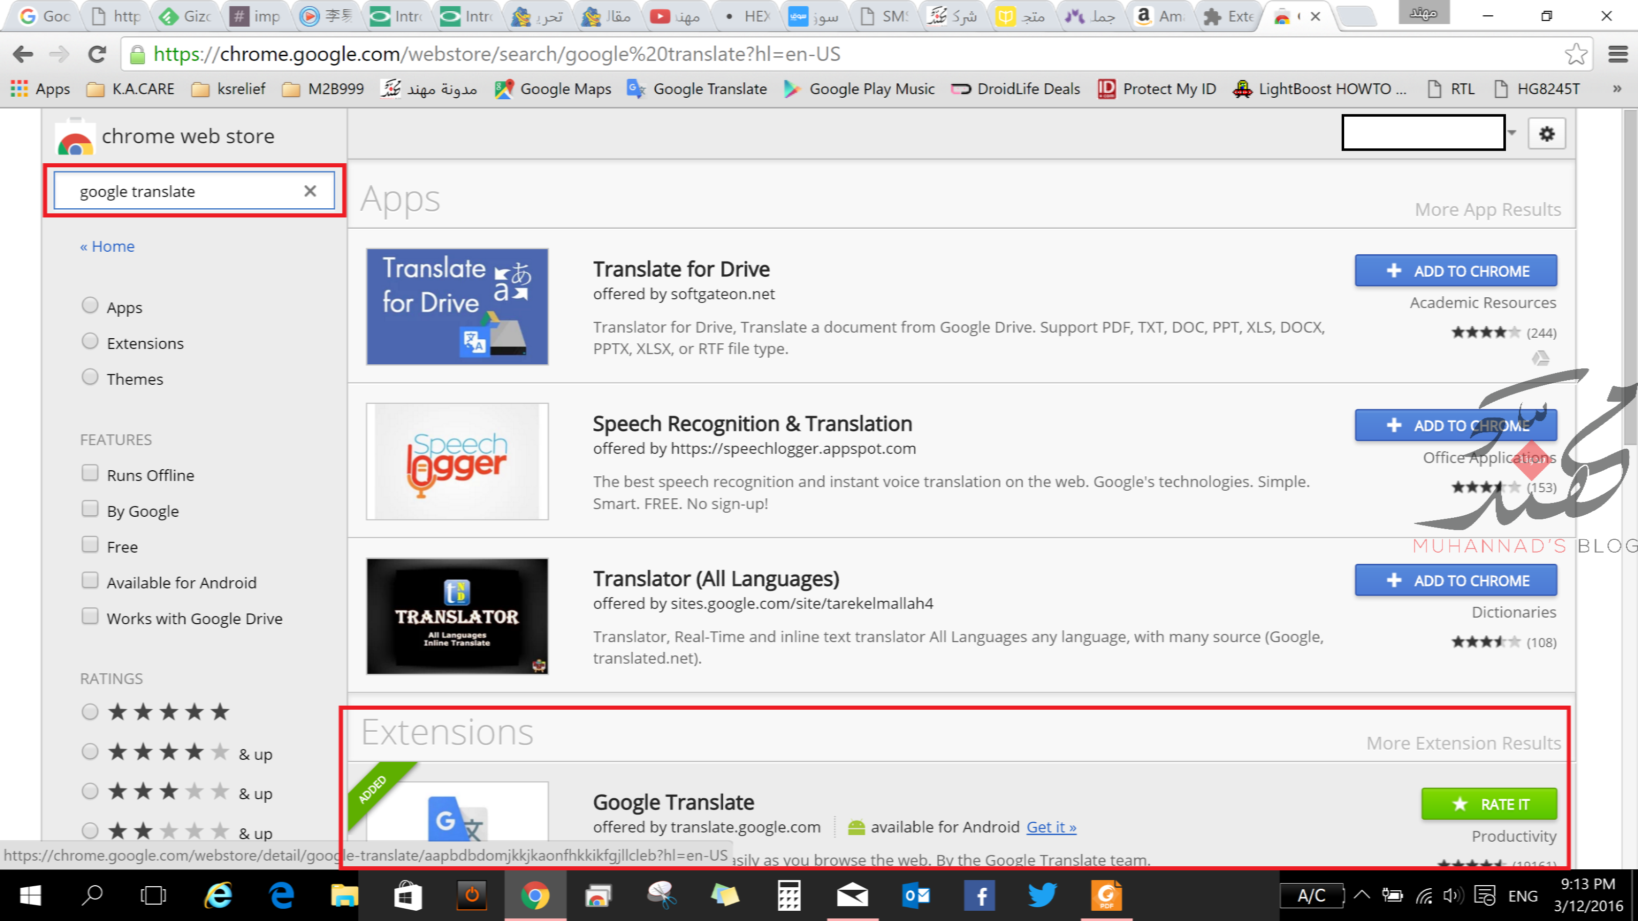Select the Themes filter radio button
The width and height of the screenshot is (1638, 921).
click(90, 377)
